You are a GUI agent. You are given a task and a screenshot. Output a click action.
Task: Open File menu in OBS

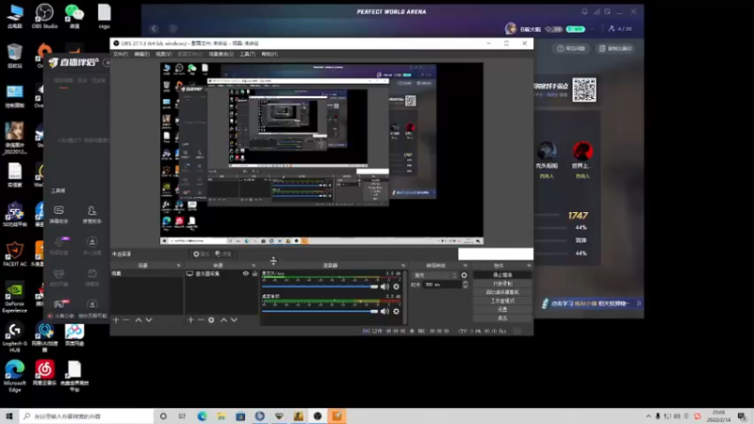(121, 55)
